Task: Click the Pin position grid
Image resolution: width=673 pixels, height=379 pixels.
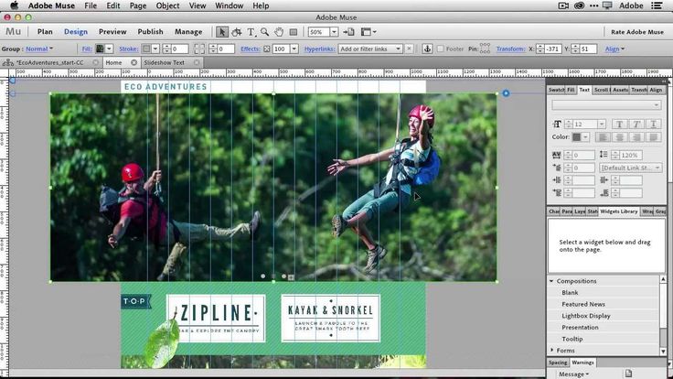Action: pos(485,49)
